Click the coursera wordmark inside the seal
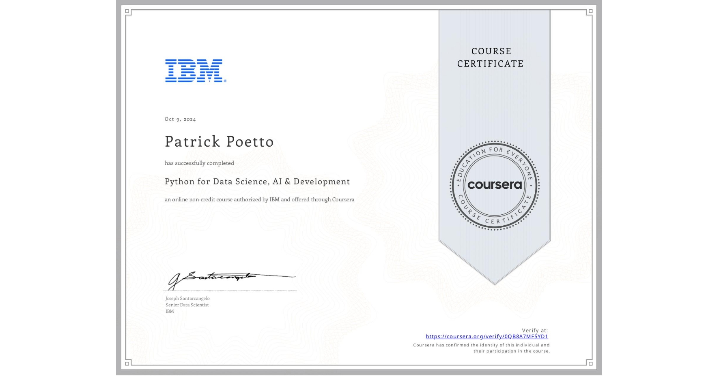 [x=495, y=185]
